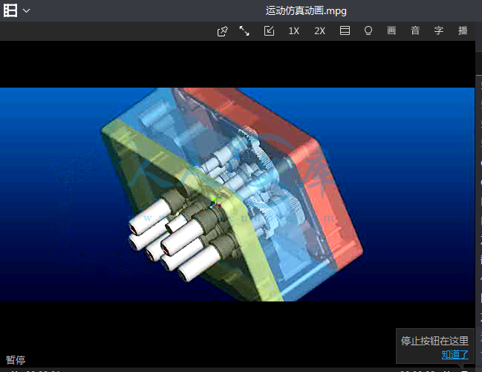482x372 pixels.
Task: Set the video size to 1X
Action: pyautogui.click(x=294, y=31)
